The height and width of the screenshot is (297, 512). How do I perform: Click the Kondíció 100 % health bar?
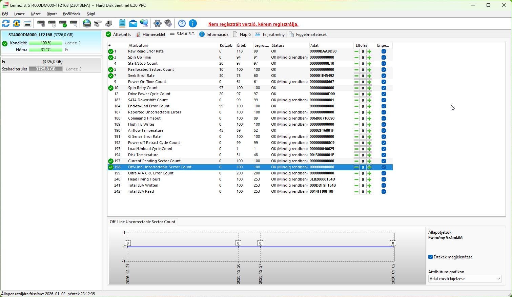tap(46, 43)
